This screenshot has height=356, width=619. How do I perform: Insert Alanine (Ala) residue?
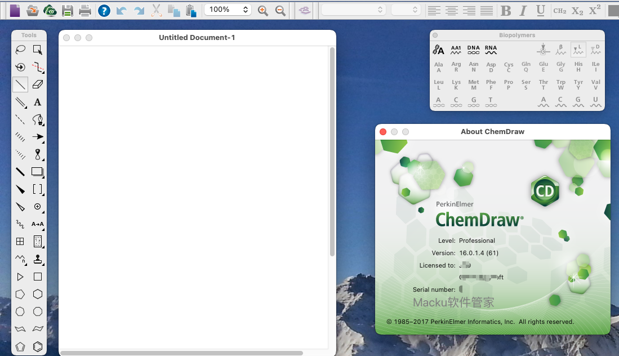point(439,67)
